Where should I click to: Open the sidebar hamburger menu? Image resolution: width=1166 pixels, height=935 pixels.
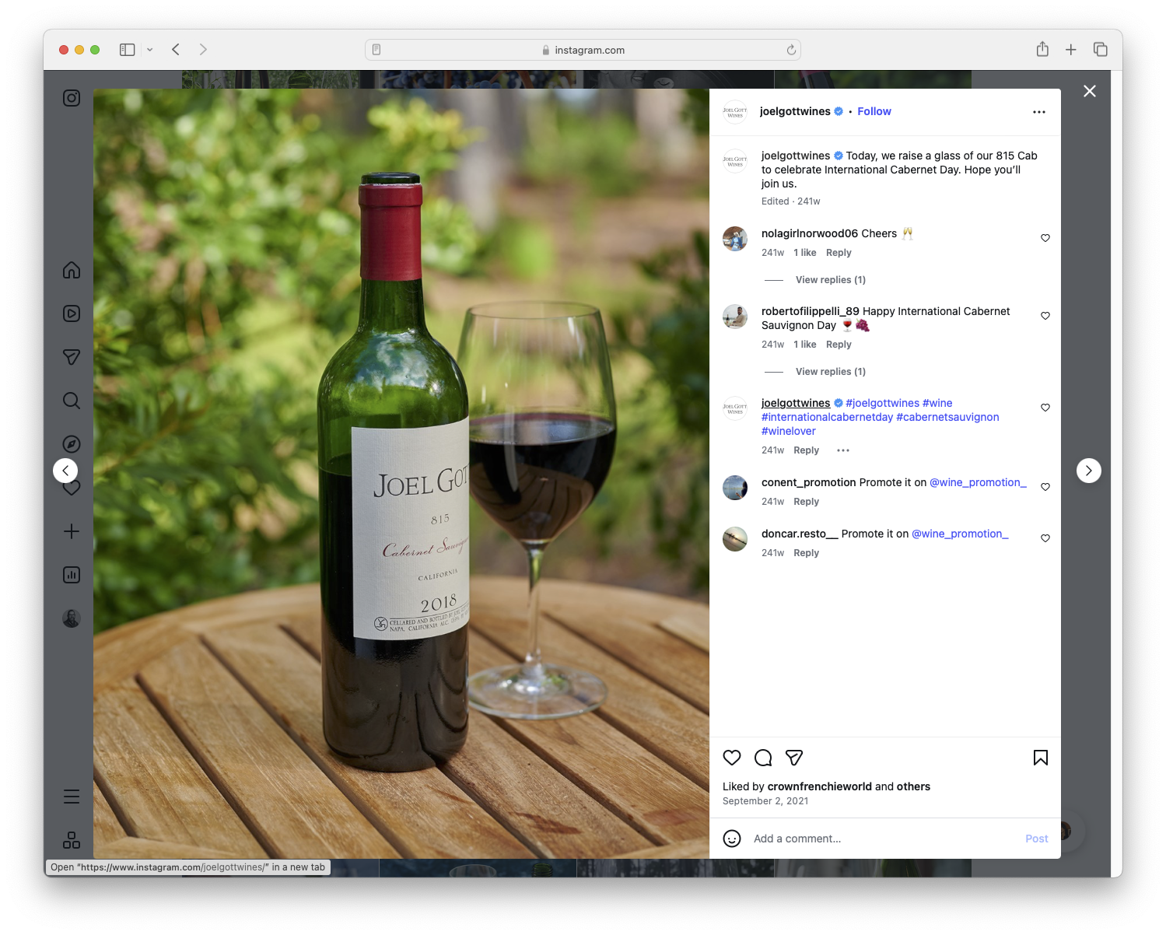[71, 796]
